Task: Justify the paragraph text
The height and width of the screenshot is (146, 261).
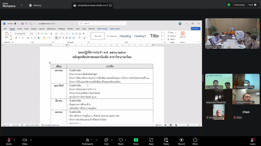Action: click(x=67, y=38)
